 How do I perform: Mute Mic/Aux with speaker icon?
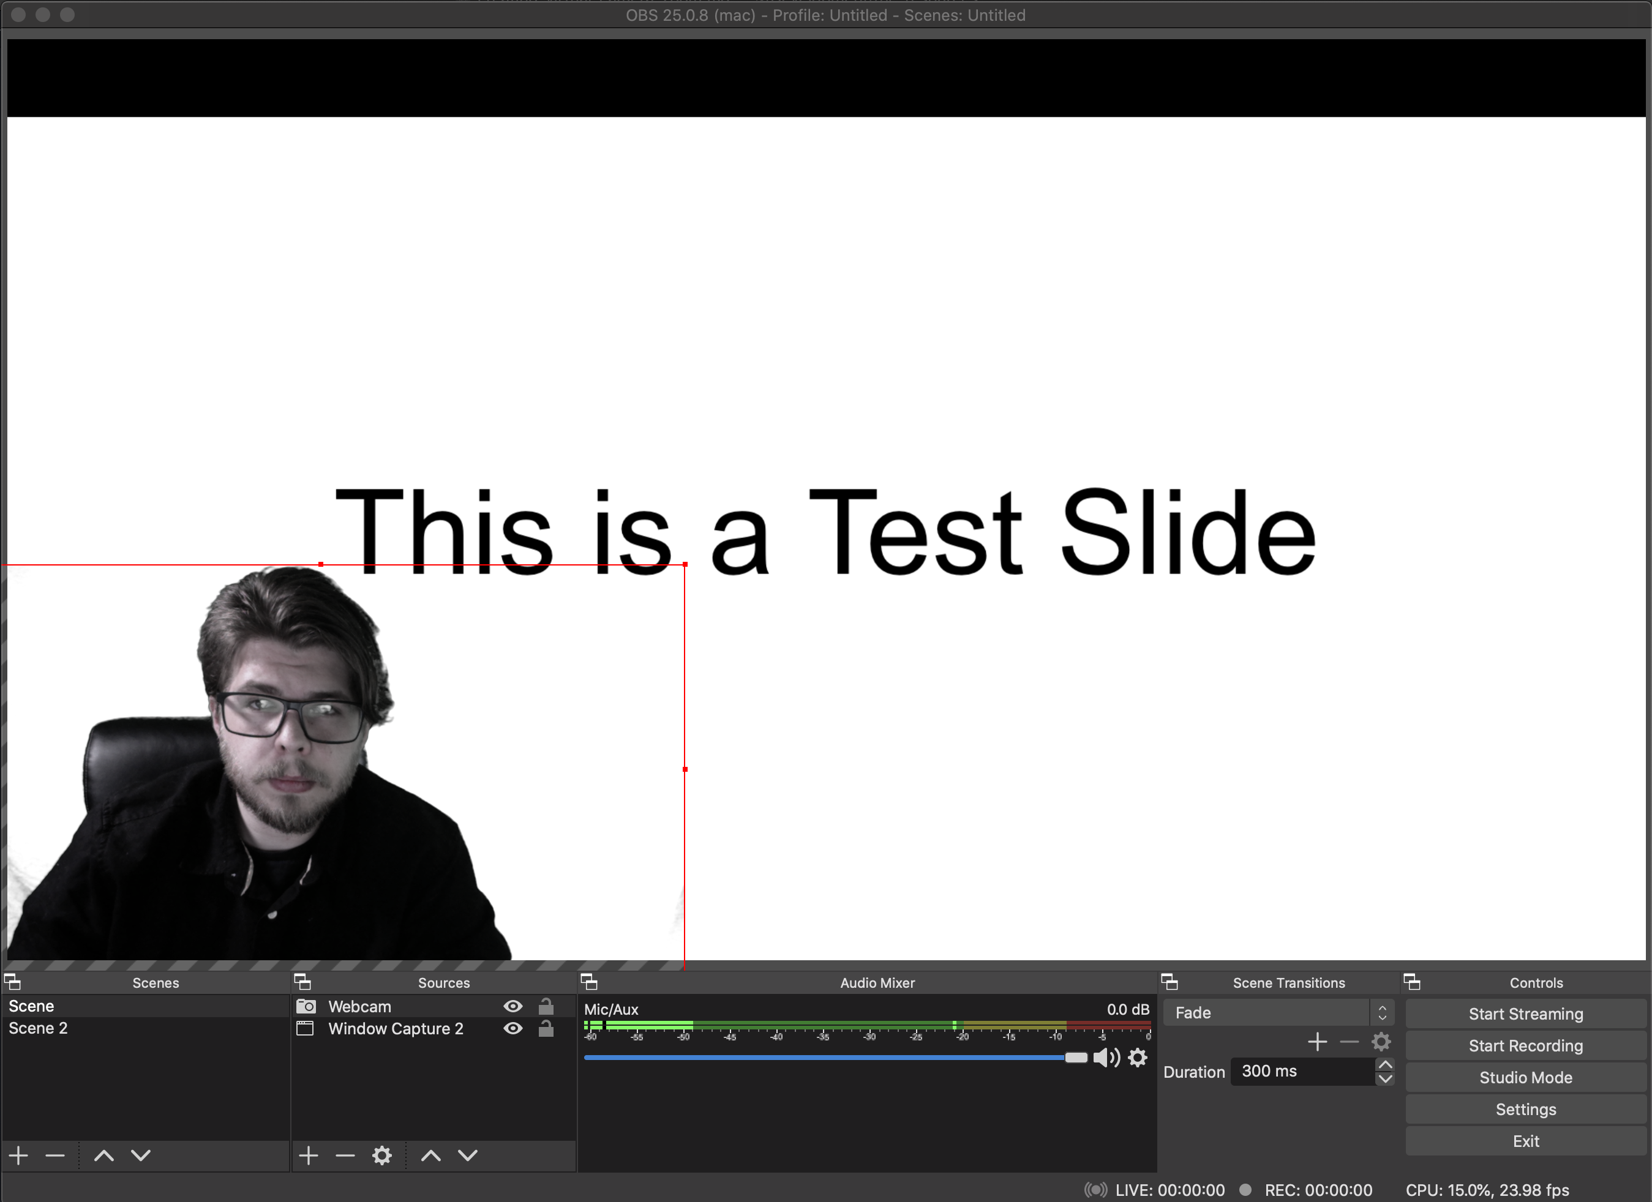point(1106,1057)
